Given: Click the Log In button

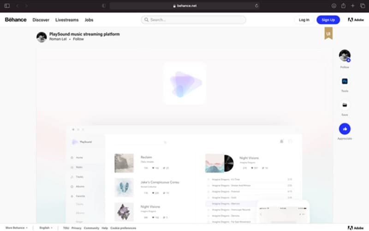Looking at the screenshot, I should [x=304, y=20].
